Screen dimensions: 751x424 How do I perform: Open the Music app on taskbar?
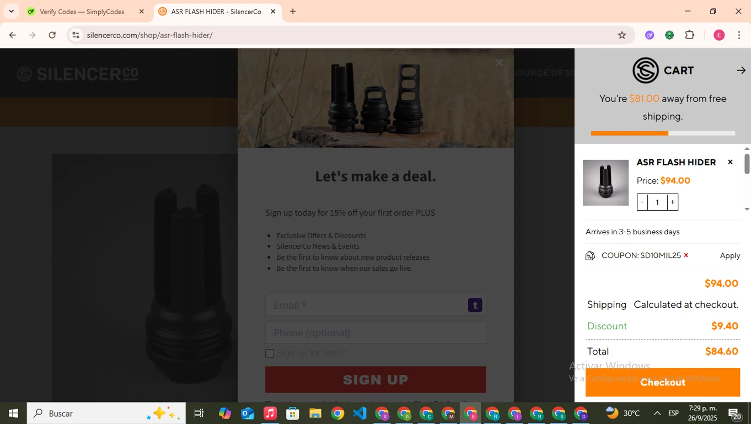[x=270, y=413]
